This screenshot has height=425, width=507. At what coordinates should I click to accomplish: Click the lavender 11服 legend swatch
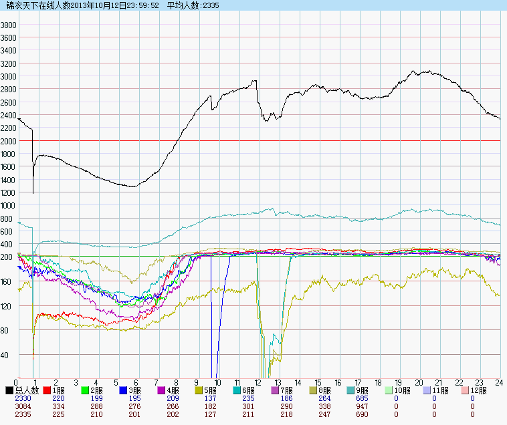[428, 390]
